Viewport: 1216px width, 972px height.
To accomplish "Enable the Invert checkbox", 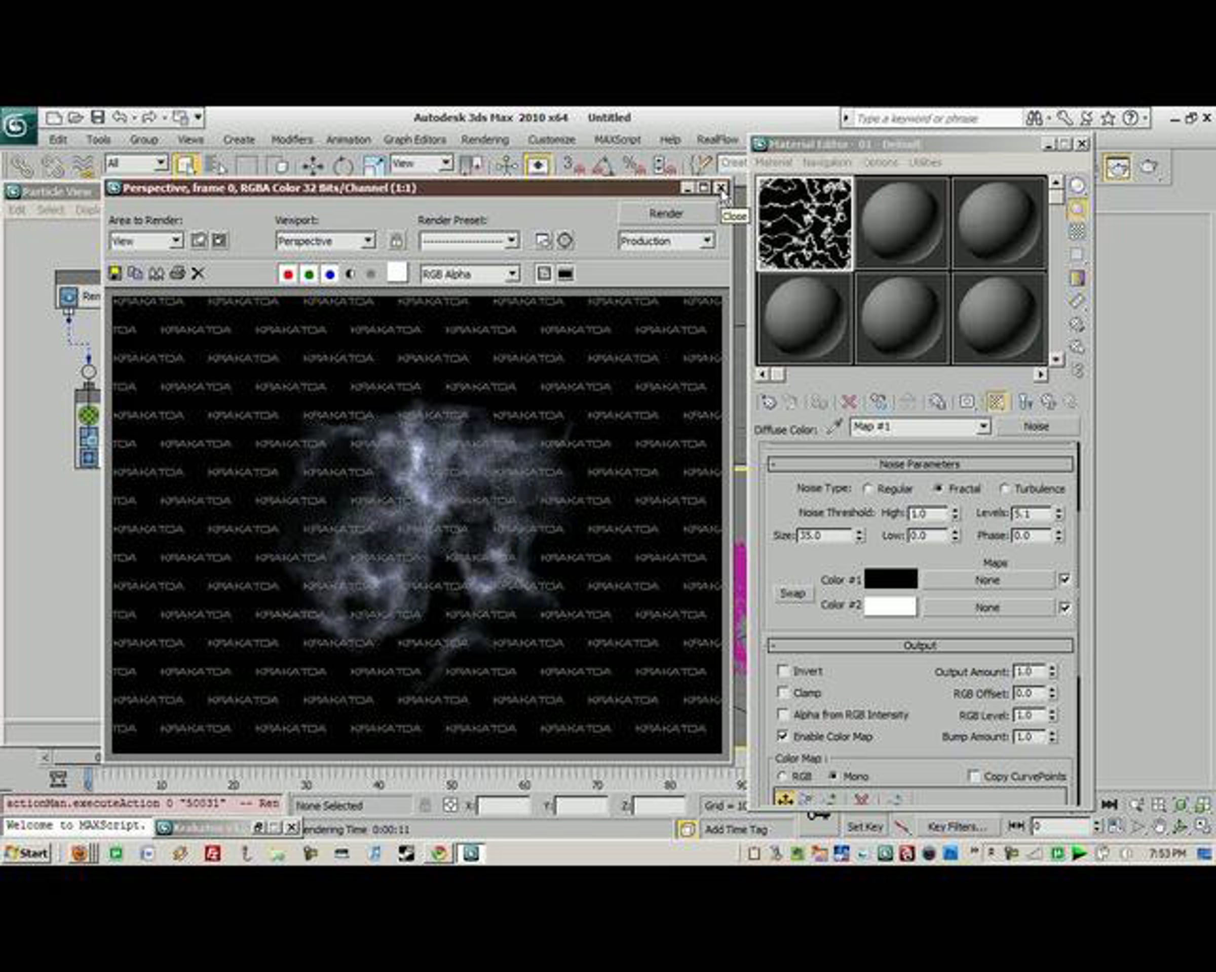I will pyautogui.click(x=783, y=671).
